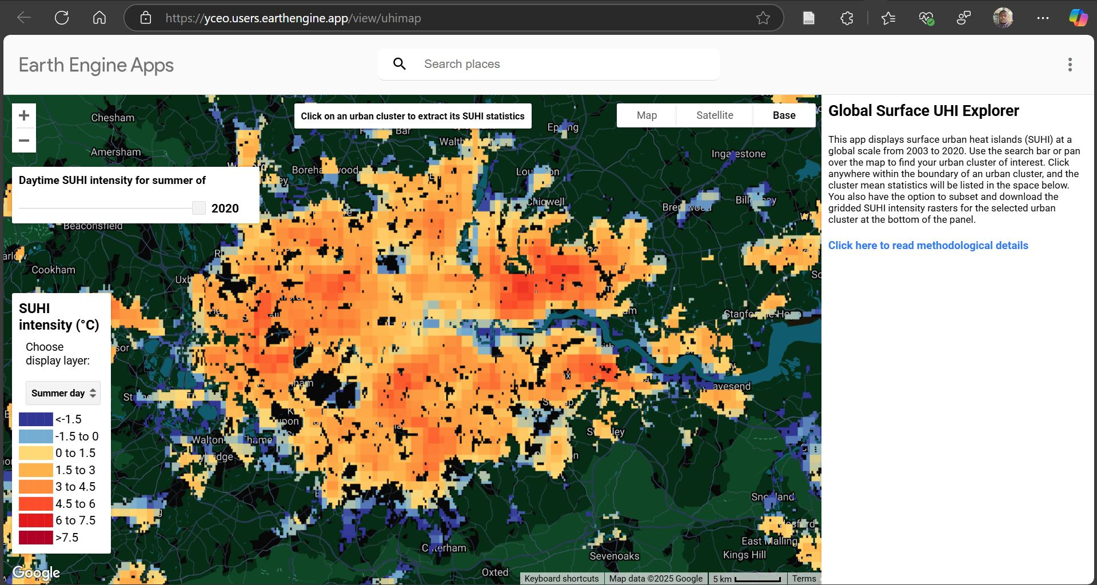Bookmark this page using the star icon

coord(763,18)
